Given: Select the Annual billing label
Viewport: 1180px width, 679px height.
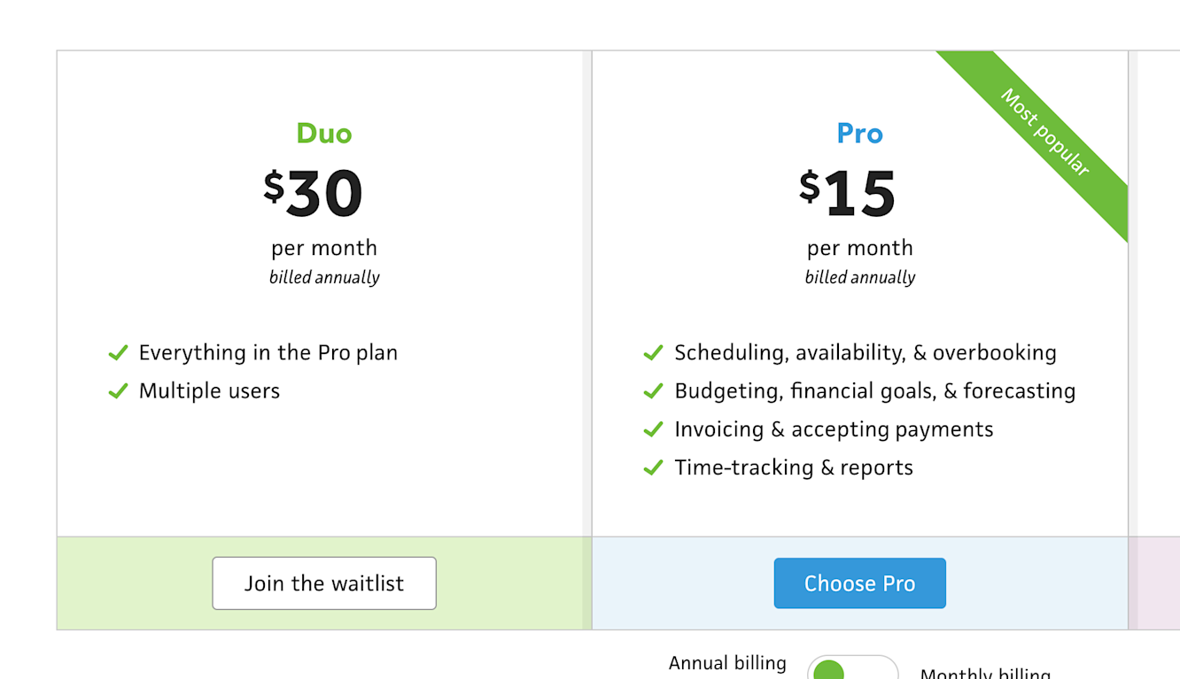Looking at the screenshot, I should [x=727, y=663].
